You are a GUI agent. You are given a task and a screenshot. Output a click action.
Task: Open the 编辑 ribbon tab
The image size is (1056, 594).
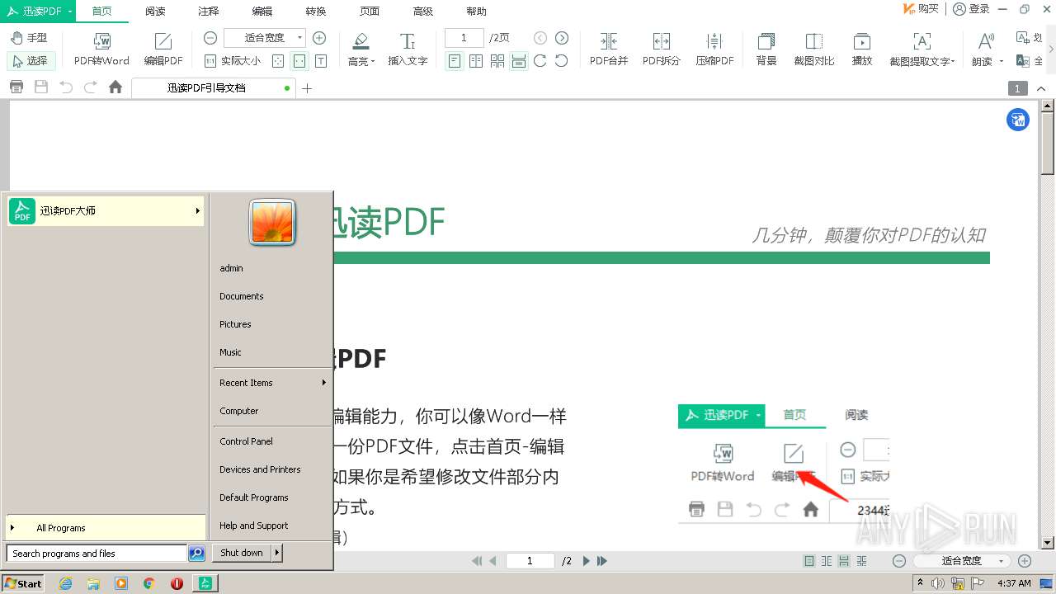(262, 12)
